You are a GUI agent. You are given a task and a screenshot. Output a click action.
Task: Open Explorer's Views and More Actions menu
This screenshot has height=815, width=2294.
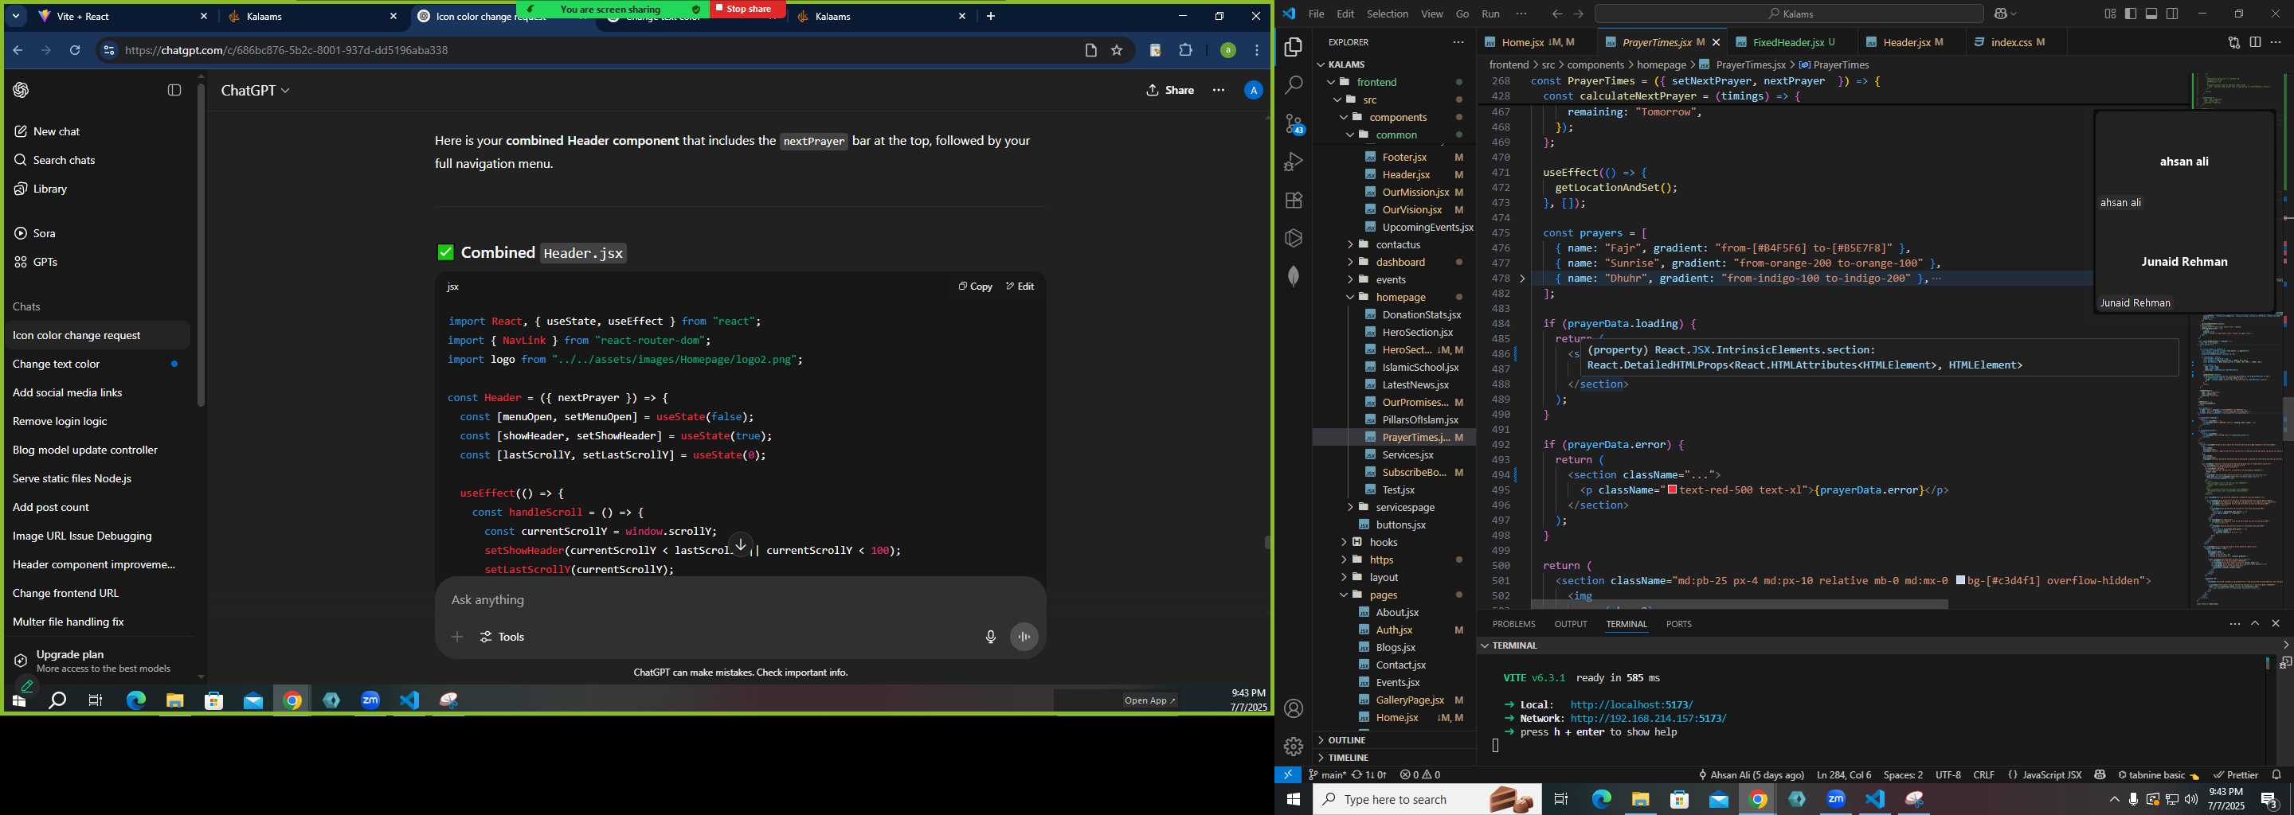[x=1458, y=42]
